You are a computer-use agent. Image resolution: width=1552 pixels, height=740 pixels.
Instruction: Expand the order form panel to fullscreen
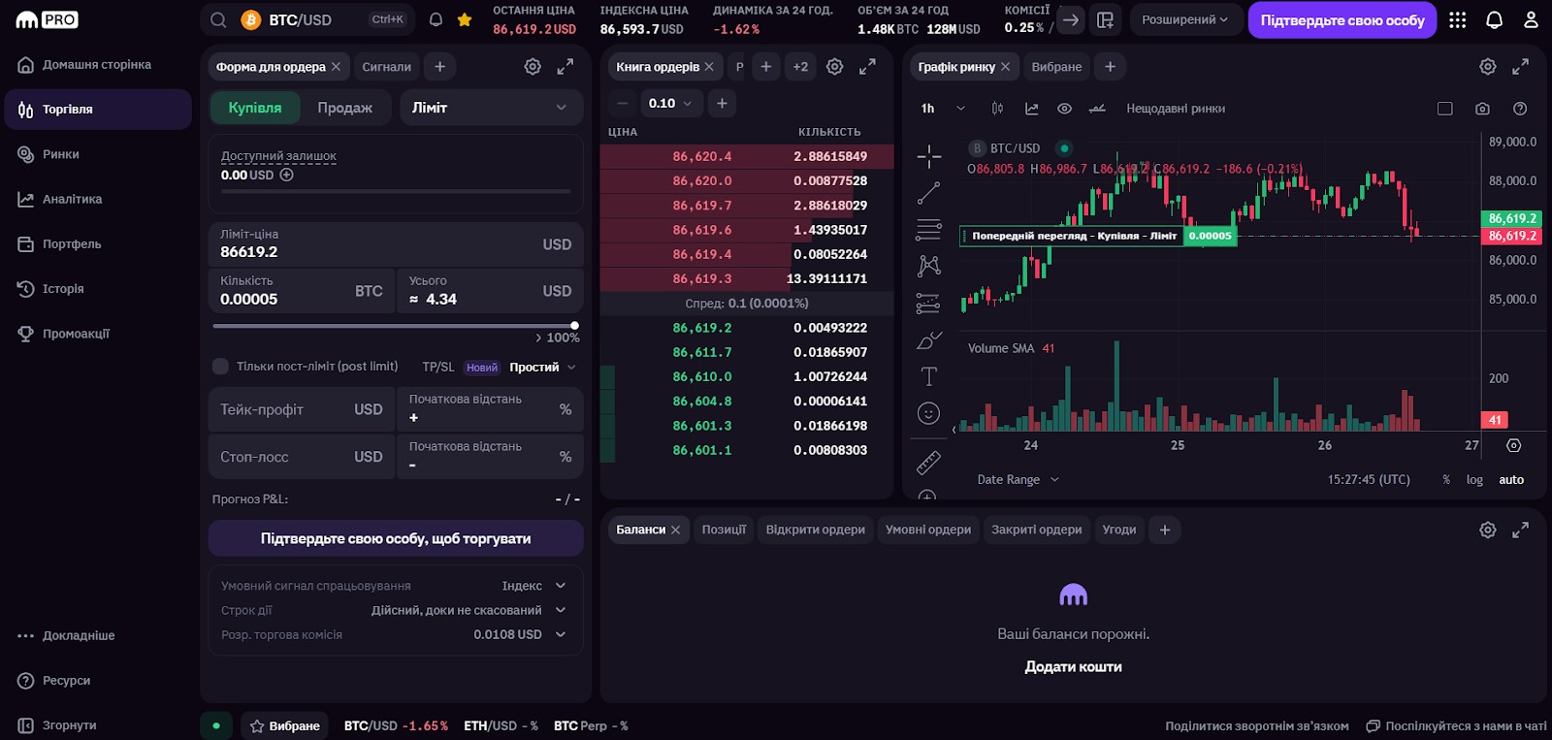tap(565, 66)
